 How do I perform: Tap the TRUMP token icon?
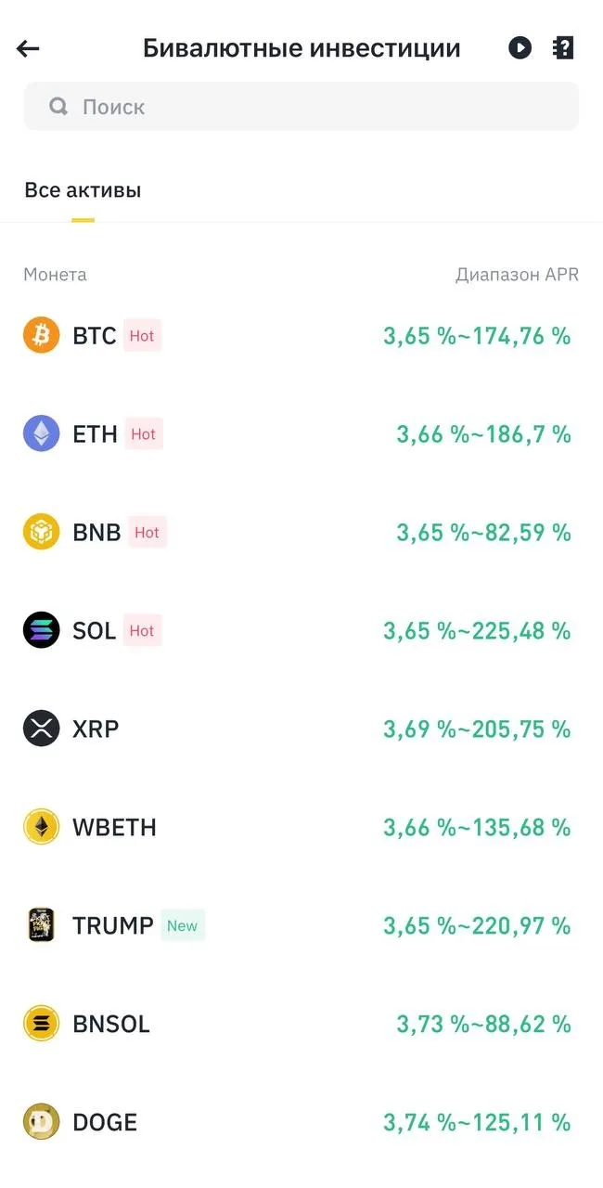[x=41, y=925]
